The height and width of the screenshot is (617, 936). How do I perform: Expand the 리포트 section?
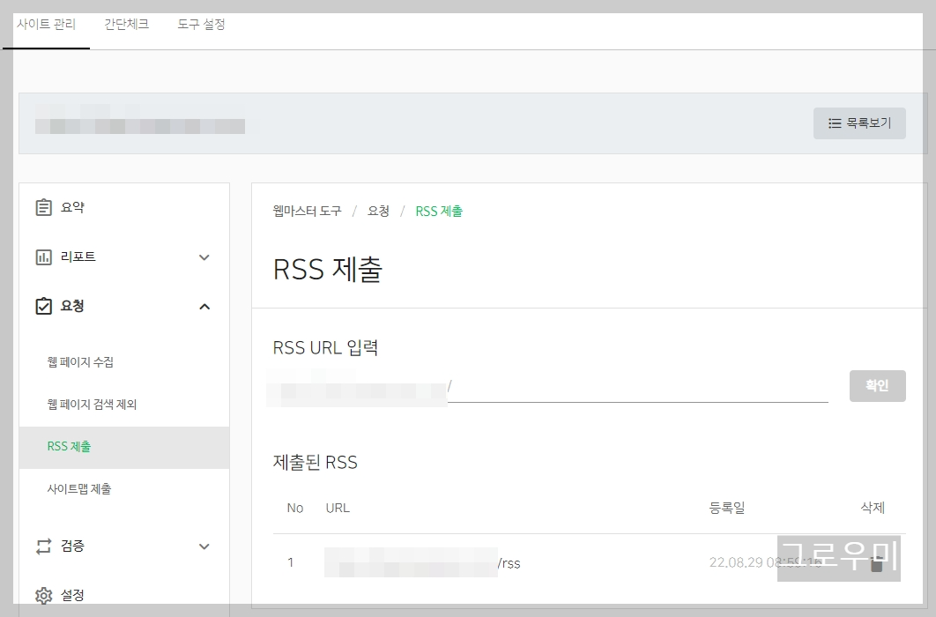coord(204,256)
